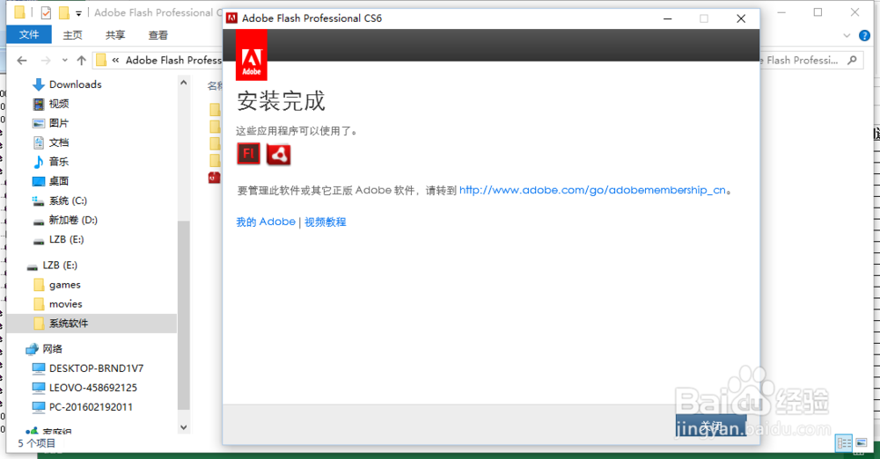This screenshot has height=459, width=880.
Task: Open 新加卷 (D:) drive
Action: pos(73,220)
